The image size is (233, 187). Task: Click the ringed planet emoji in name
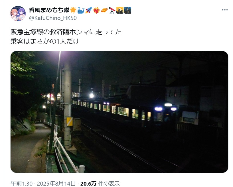pos(104,10)
